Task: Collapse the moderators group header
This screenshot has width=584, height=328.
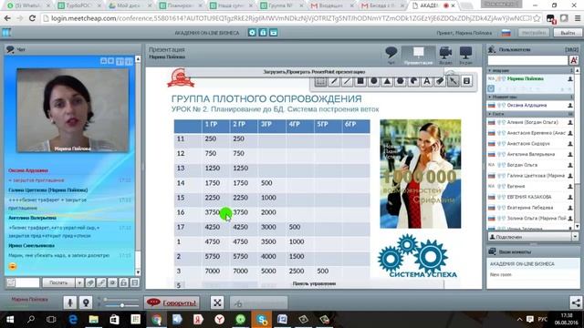Action: click(x=531, y=97)
